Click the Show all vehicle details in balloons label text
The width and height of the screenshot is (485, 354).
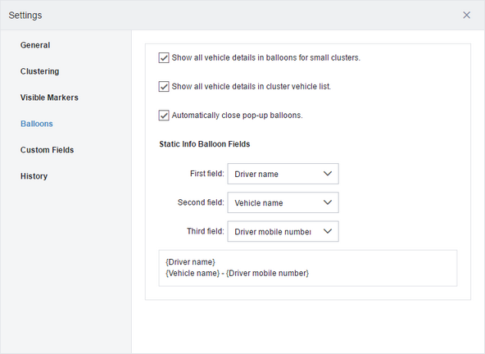tap(266, 58)
